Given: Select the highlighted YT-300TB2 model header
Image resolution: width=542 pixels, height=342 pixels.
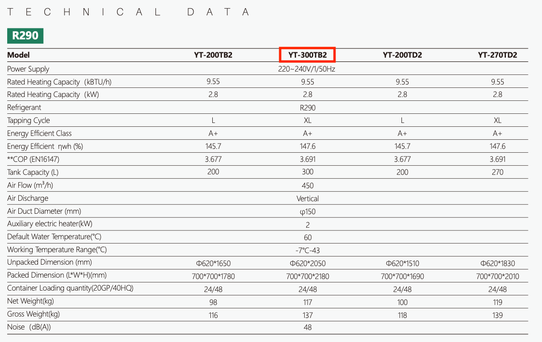Looking at the screenshot, I should [307, 55].
